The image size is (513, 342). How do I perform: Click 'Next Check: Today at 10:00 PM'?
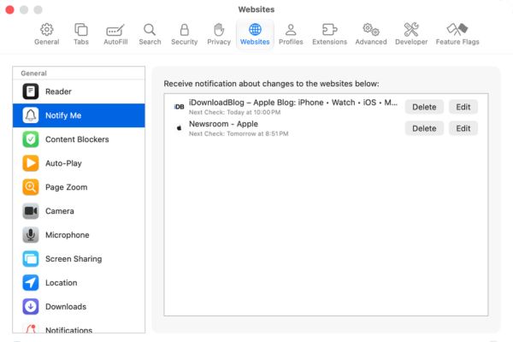[x=234, y=112]
